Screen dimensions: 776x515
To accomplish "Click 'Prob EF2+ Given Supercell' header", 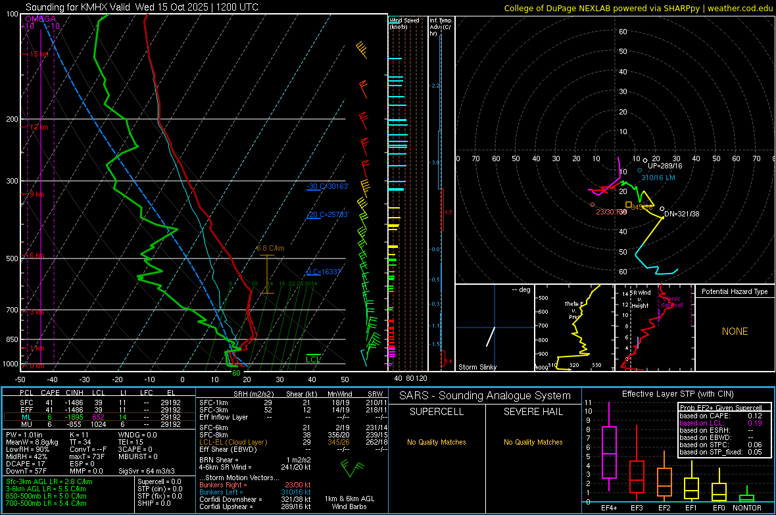I will 721,408.
